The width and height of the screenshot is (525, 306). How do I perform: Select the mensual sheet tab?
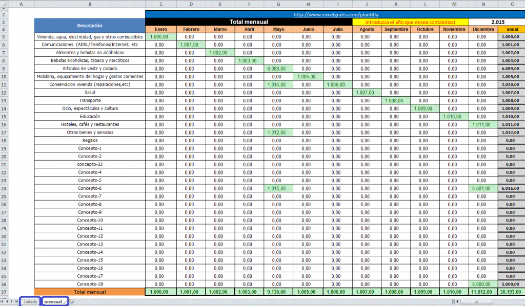coord(54,301)
